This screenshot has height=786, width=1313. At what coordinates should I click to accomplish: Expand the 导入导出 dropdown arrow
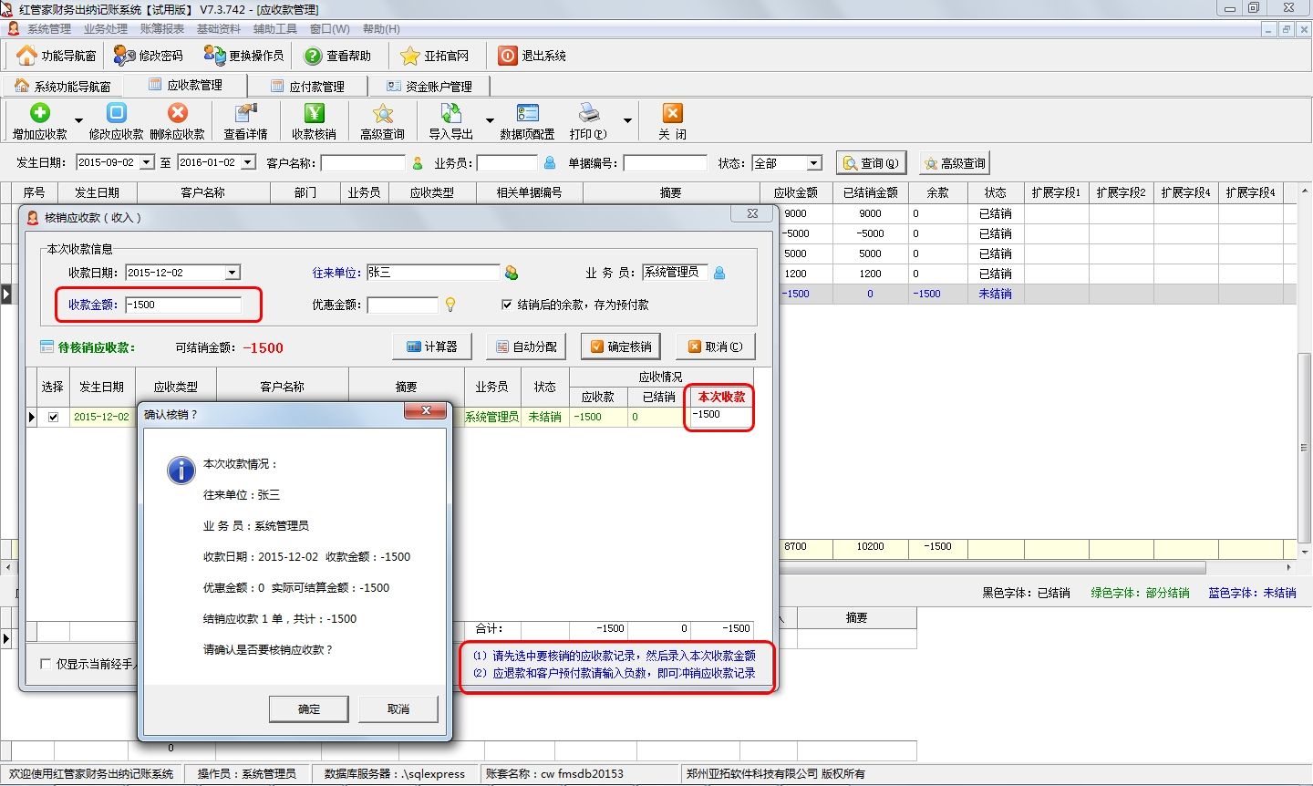[x=490, y=120]
